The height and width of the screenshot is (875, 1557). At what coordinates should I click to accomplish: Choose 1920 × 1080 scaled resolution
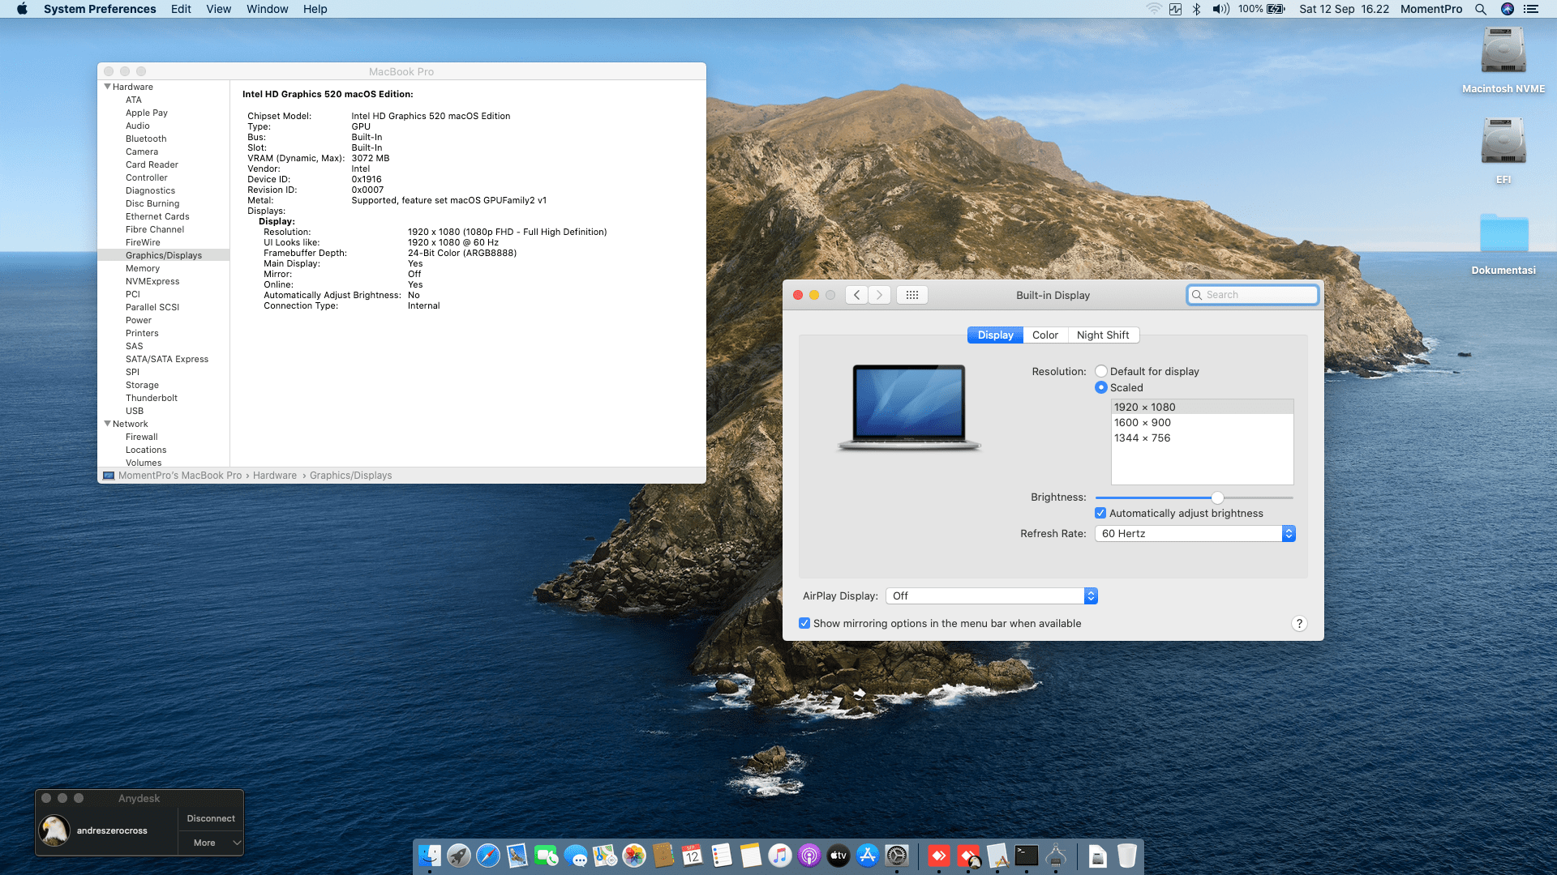click(1202, 407)
